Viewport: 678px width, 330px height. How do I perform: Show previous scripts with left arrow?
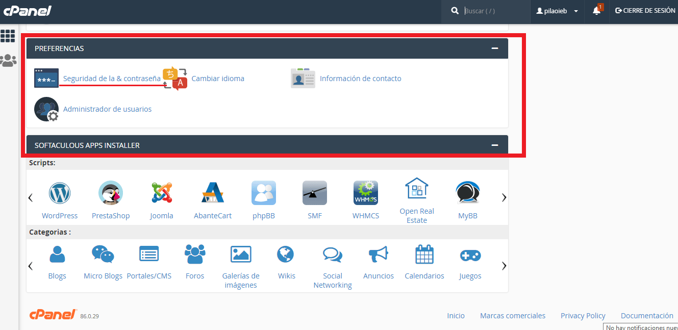[x=31, y=197]
